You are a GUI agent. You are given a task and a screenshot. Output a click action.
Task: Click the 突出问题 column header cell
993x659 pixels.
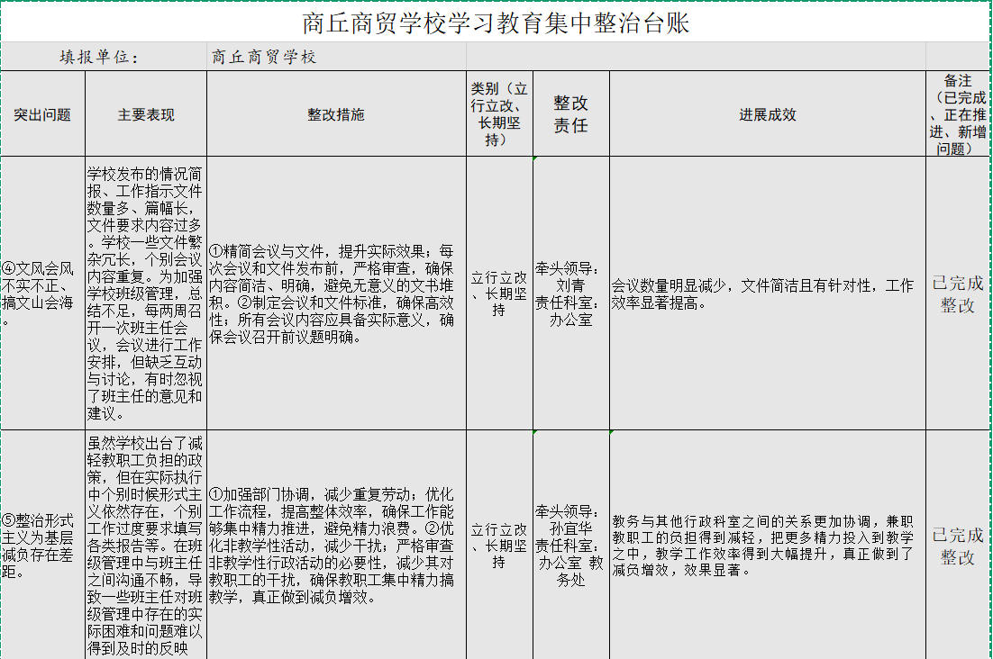tap(42, 114)
